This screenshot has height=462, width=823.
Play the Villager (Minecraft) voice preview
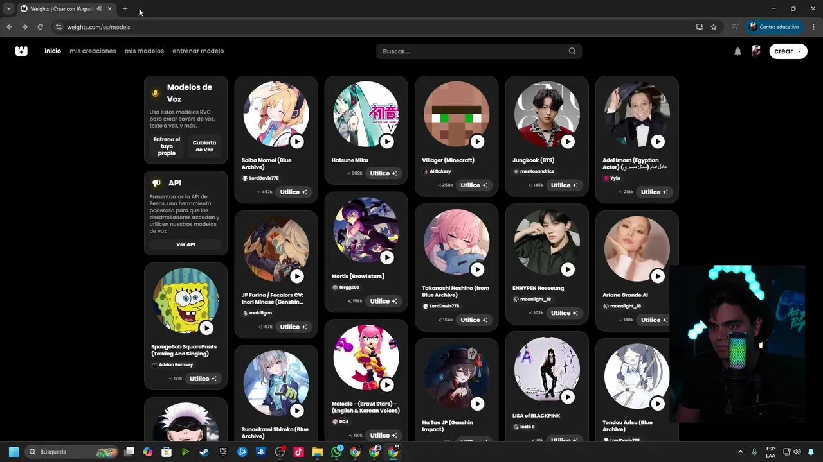[477, 142]
